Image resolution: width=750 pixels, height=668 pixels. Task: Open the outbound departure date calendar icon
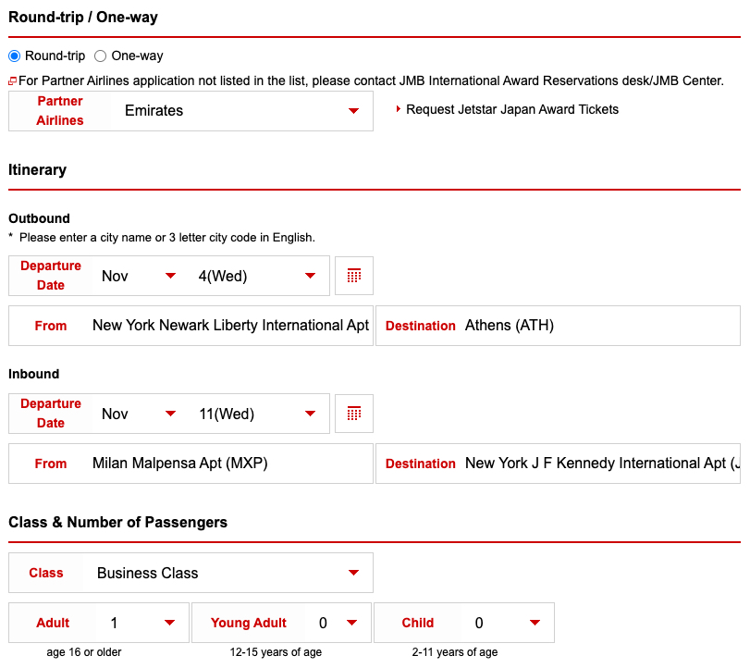(354, 275)
